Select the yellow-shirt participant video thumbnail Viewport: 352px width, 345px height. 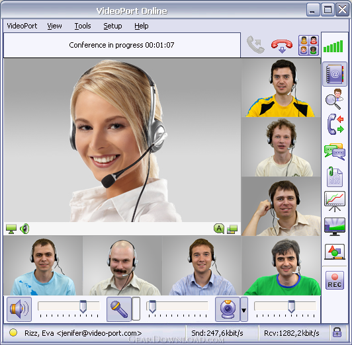coord(281,88)
